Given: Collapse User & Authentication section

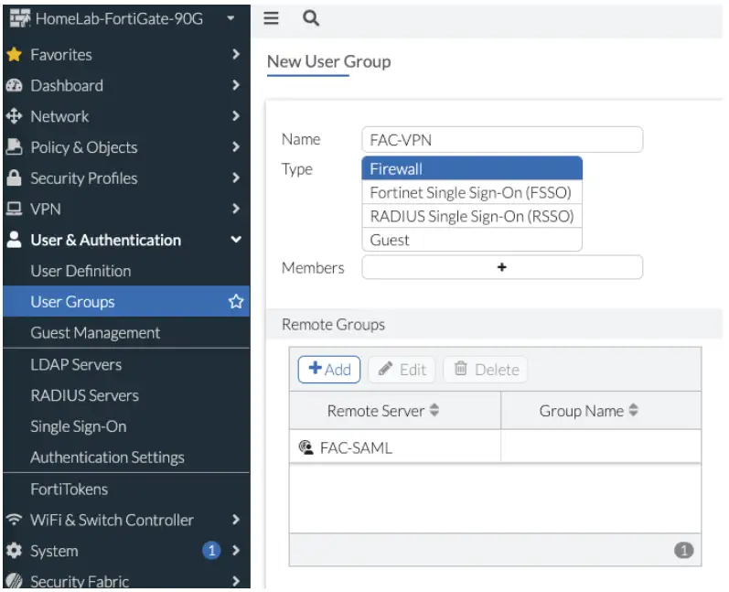Looking at the screenshot, I should click(235, 240).
